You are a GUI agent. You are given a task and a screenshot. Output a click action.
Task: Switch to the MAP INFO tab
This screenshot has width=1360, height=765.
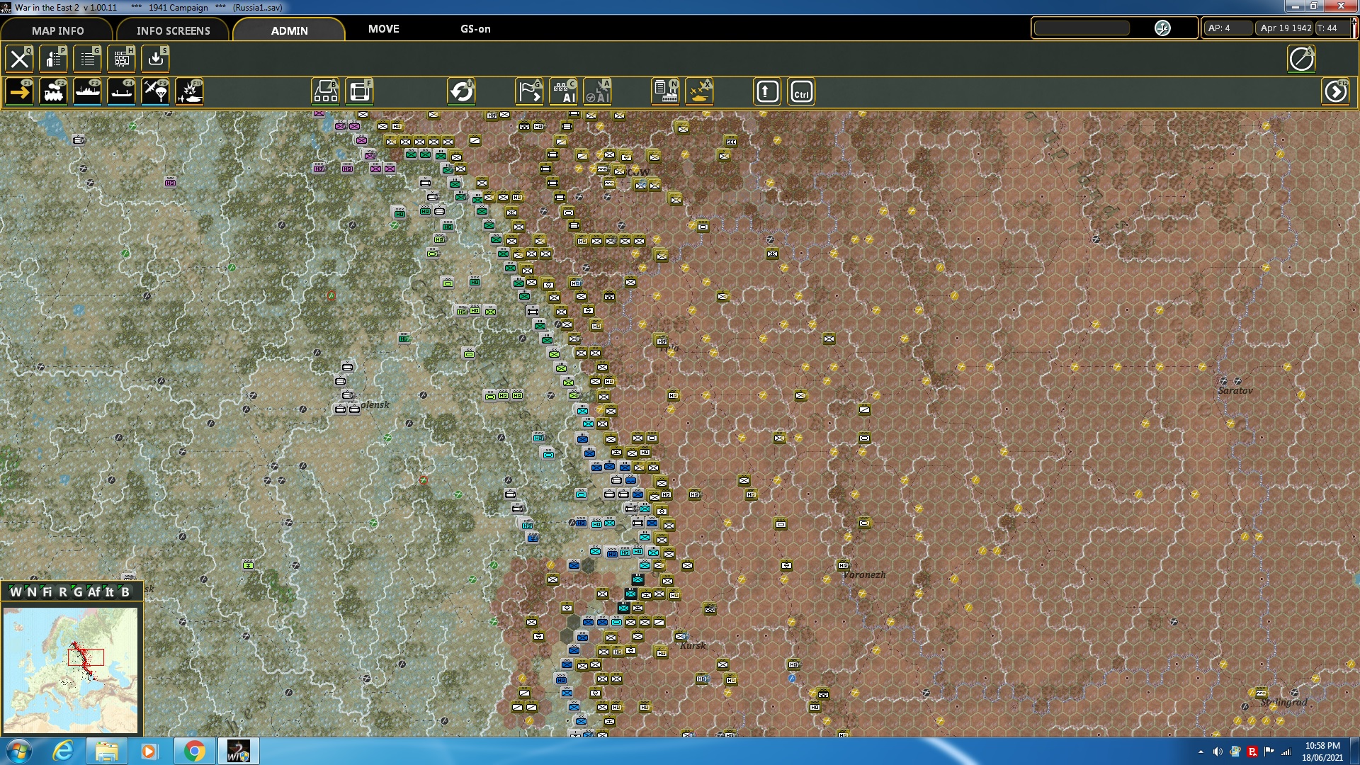coord(57,30)
